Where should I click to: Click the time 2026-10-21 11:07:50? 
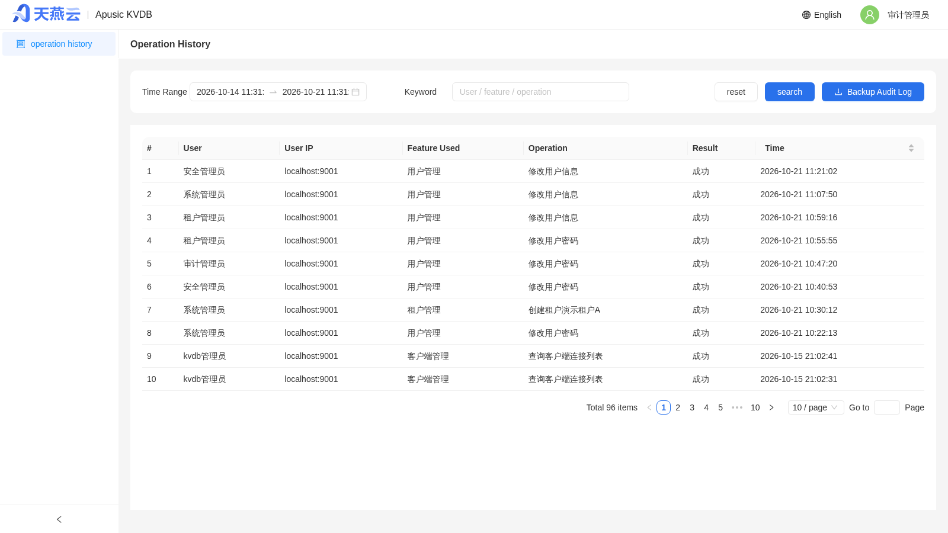click(x=799, y=194)
